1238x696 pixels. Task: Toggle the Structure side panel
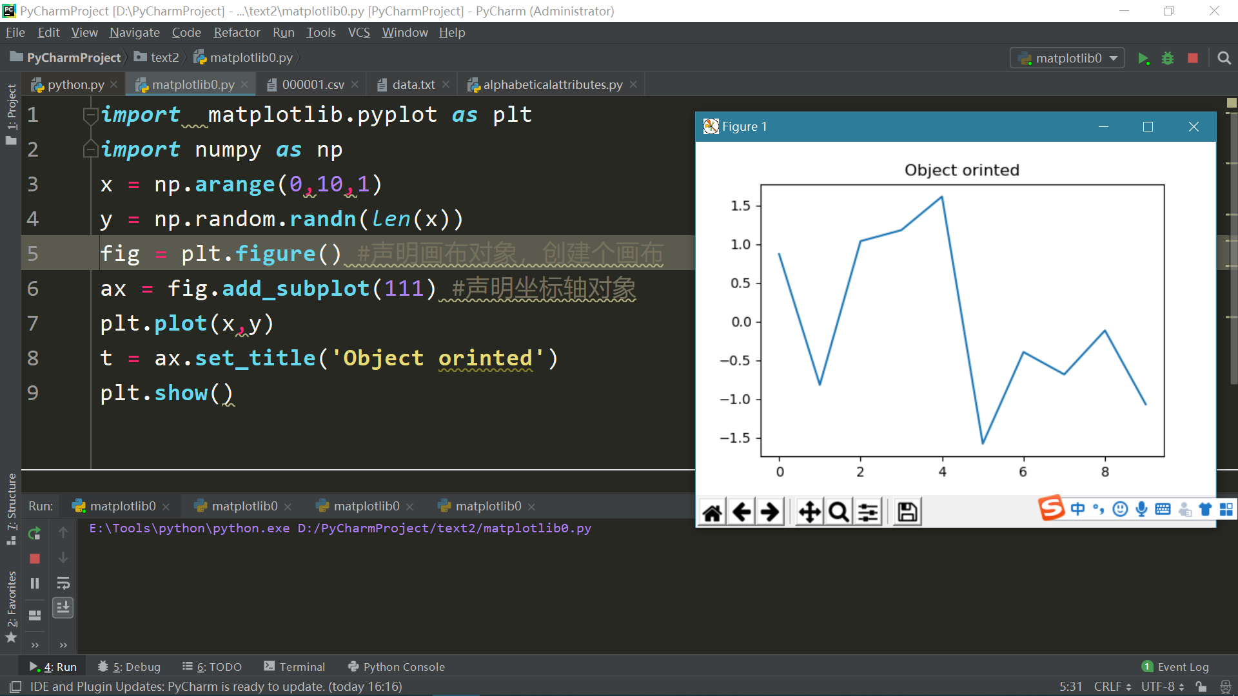[11, 509]
